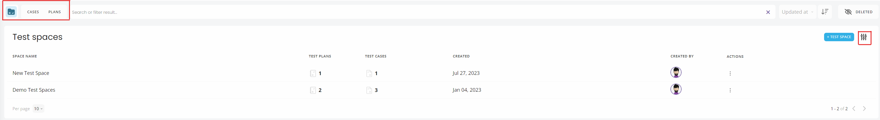This screenshot has height=120, width=880.
Task: Open the Demo Test Spaces row
Action: [34, 90]
